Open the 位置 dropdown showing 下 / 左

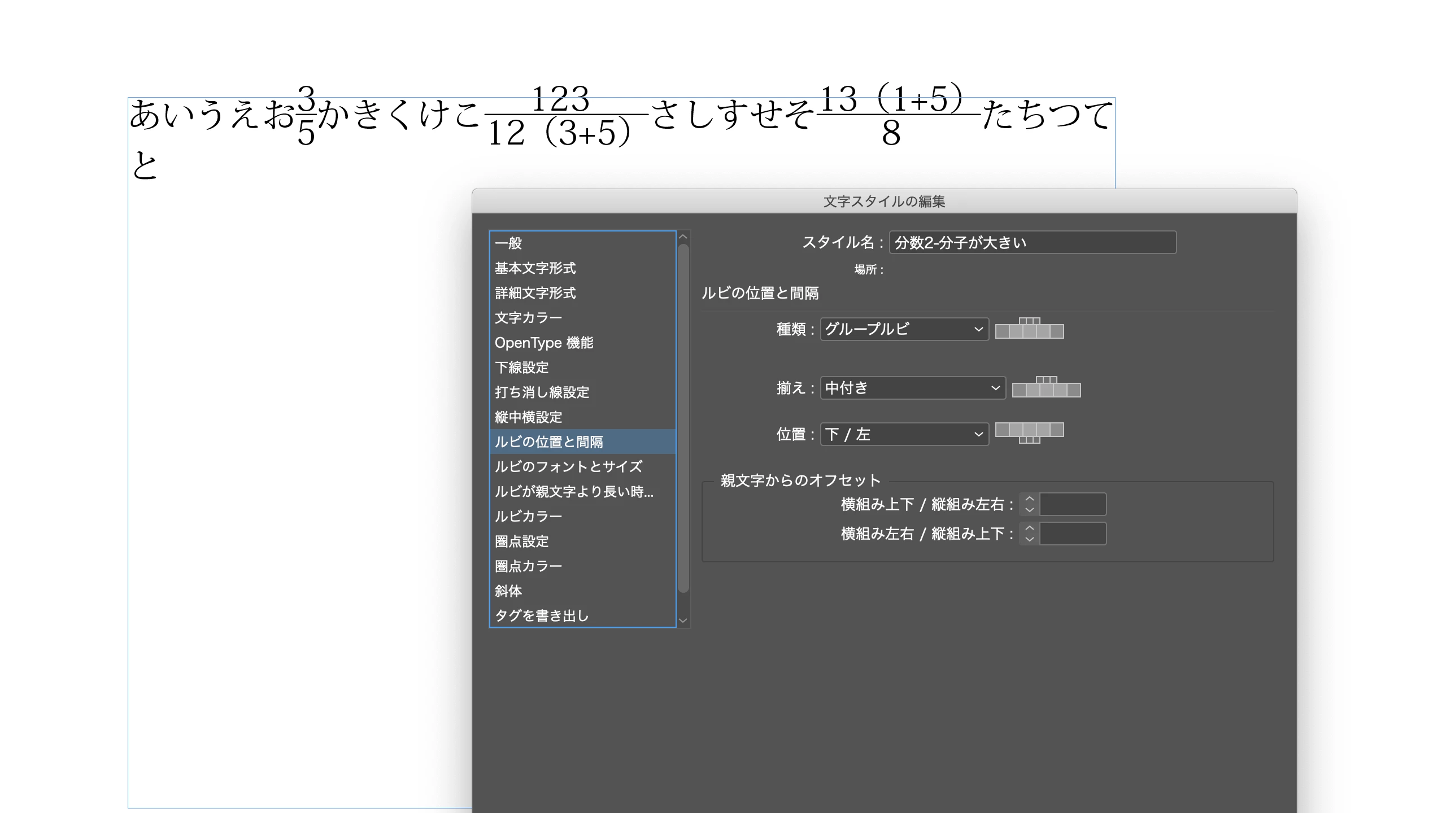pos(904,434)
